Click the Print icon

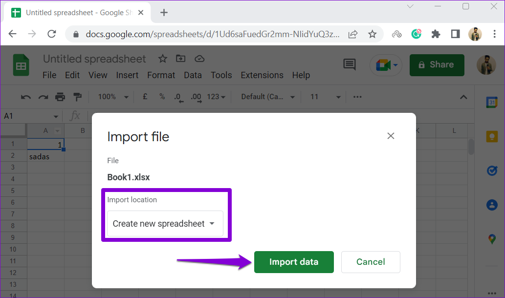60,97
